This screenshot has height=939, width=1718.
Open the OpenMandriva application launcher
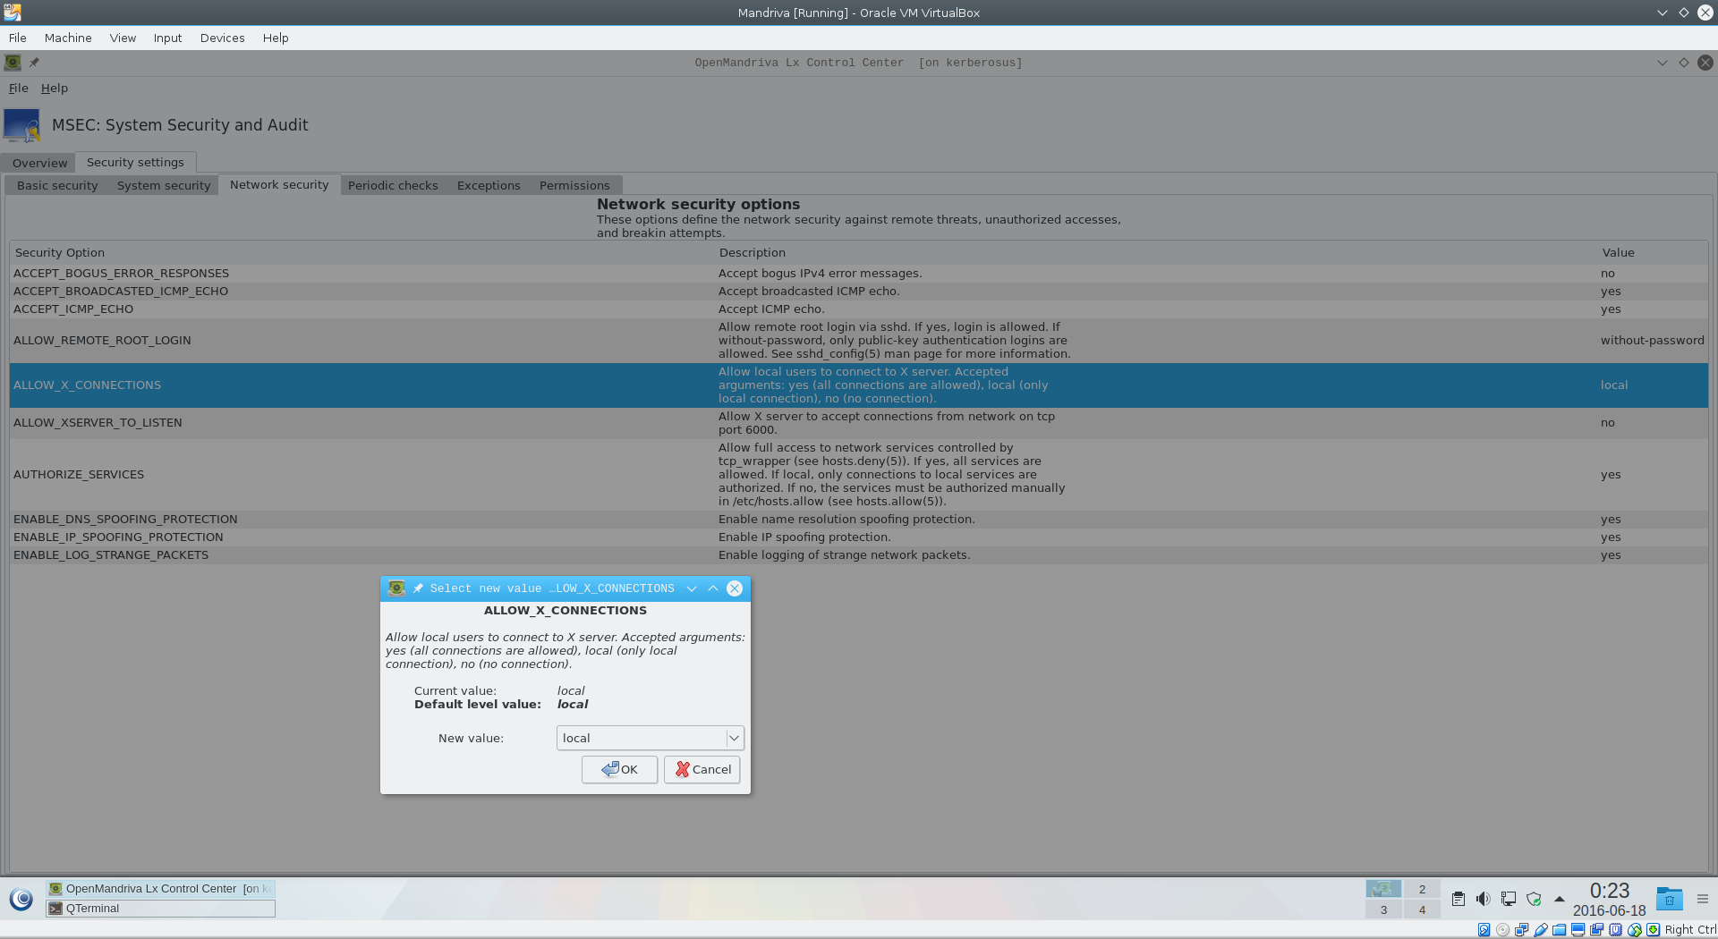tap(21, 899)
